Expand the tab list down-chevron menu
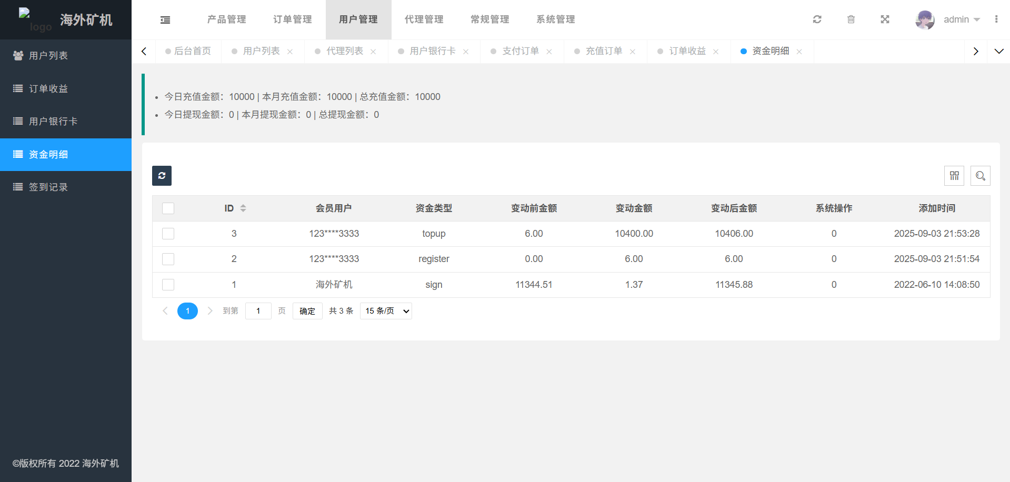 click(998, 51)
